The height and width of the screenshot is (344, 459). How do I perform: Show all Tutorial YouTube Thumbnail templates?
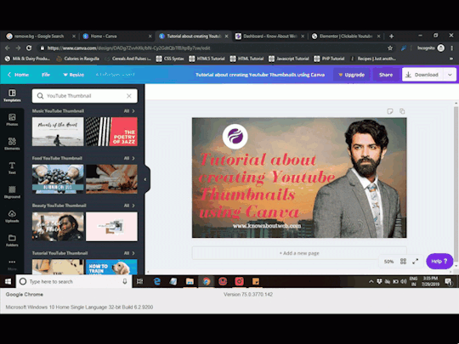(x=129, y=253)
